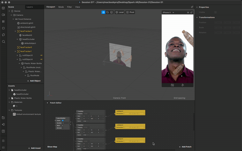The height and width of the screenshot is (151, 242).
Task: Toggle the Pivot mode button
Action: 130,12
